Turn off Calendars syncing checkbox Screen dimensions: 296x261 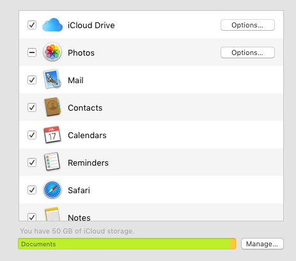click(x=32, y=135)
